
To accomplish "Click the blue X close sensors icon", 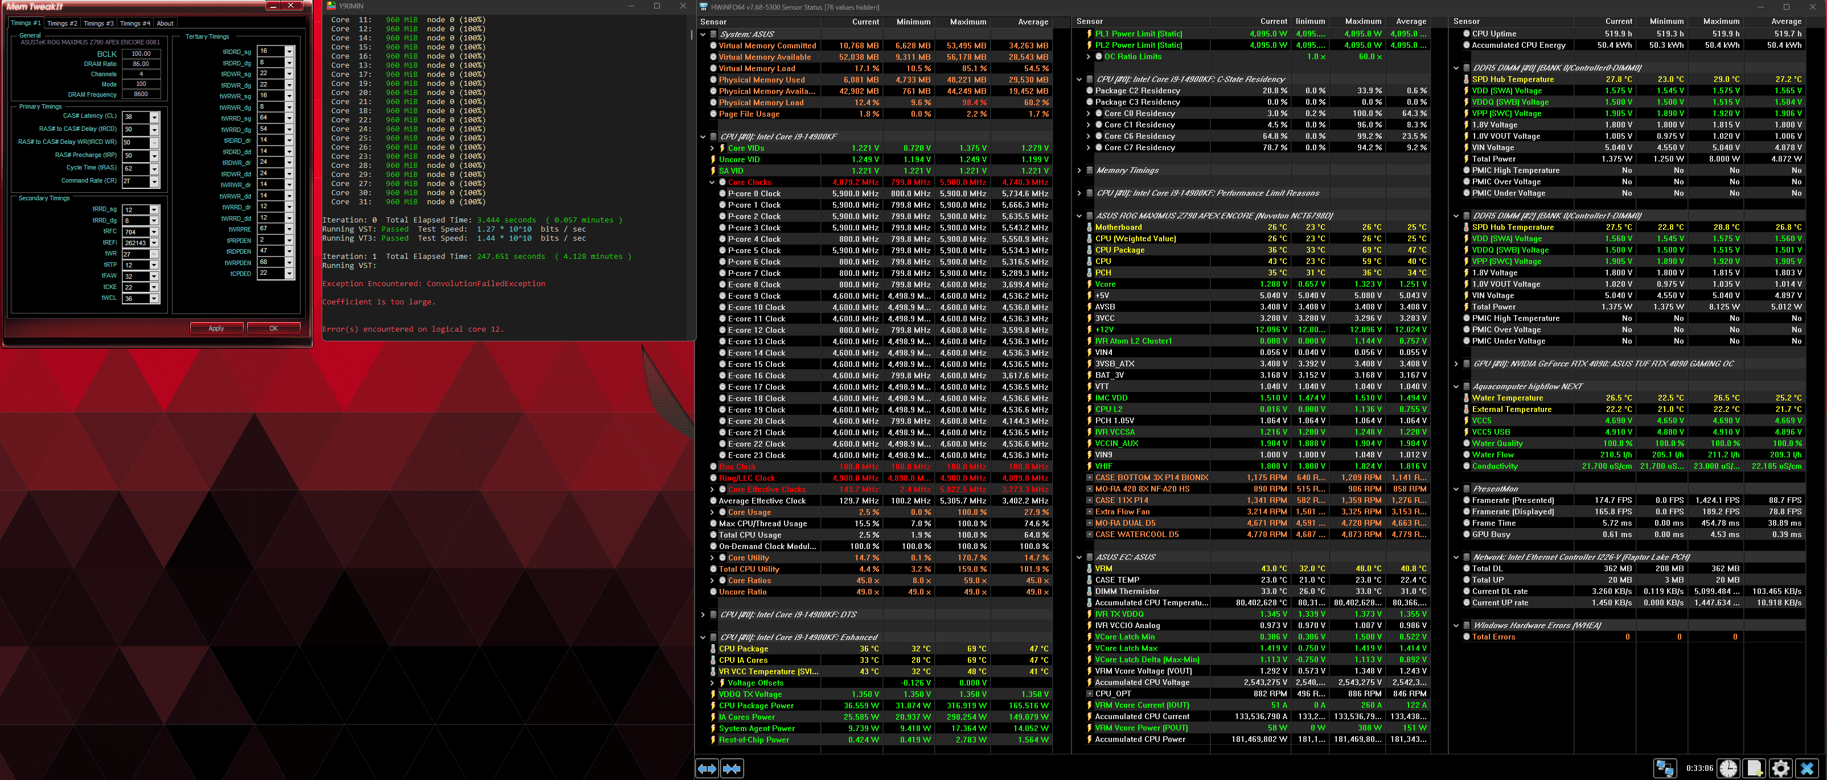I will coord(1807,768).
